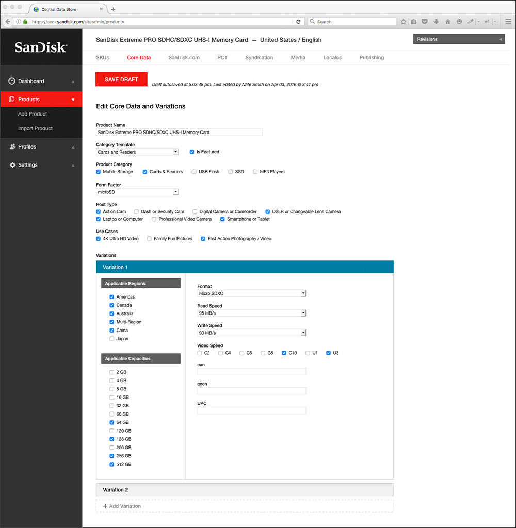The image size is (516, 528).
Task: Uncheck the Mobile Storage category
Action: point(99,172)
